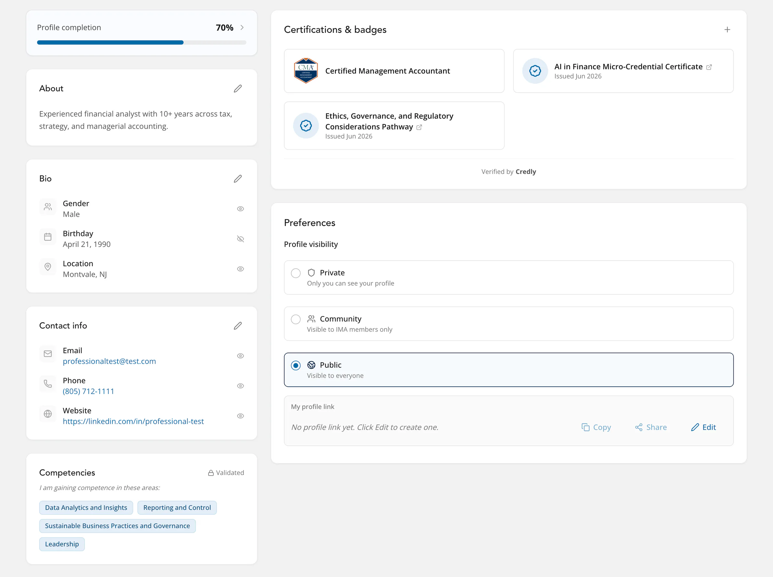Image resolution: width=773 pixels, height=577 pixels.
Task: Click the Gender people icon
Action: coord(48,207)
